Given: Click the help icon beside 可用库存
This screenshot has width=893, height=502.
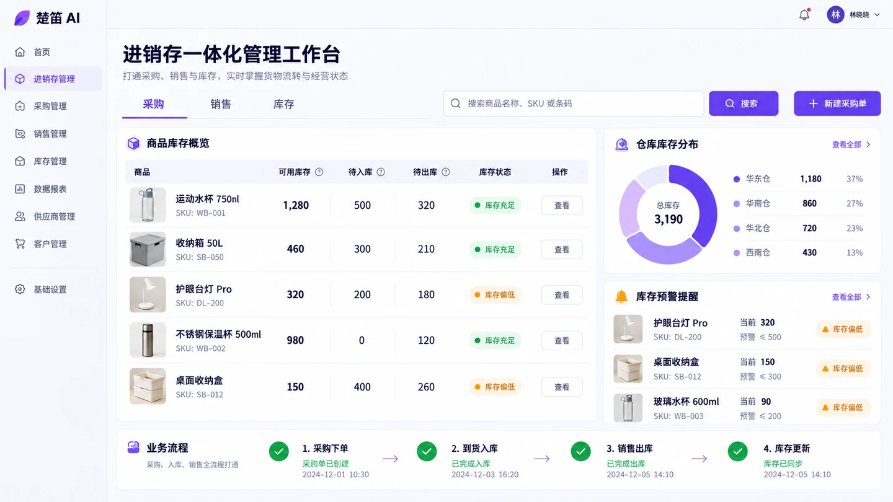Looking at the screenshot, I should [x=319, y=172].
